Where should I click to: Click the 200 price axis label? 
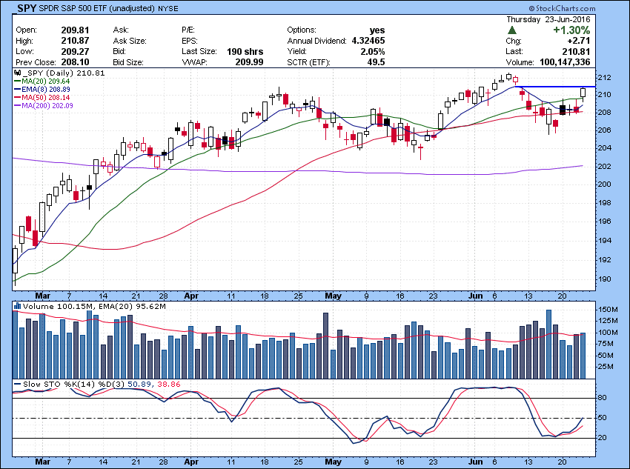(605, 184)
